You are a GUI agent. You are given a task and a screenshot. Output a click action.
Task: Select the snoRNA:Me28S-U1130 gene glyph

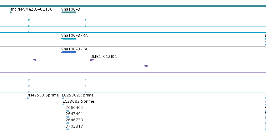coord(11,12)
